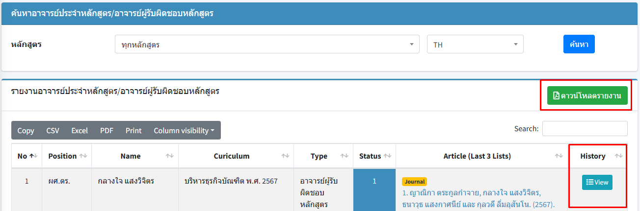Click sort arrows in Type column header

[345, 156]
